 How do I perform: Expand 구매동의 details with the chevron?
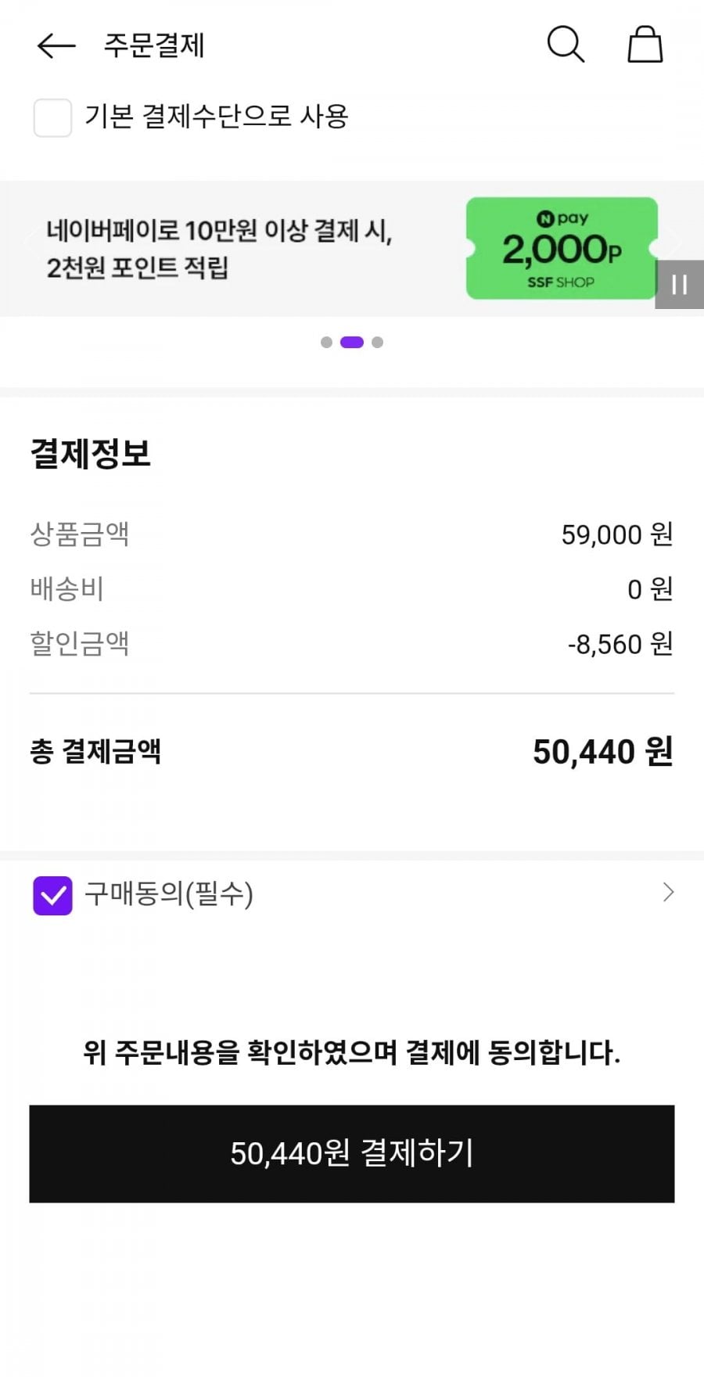tap(668, 893)
